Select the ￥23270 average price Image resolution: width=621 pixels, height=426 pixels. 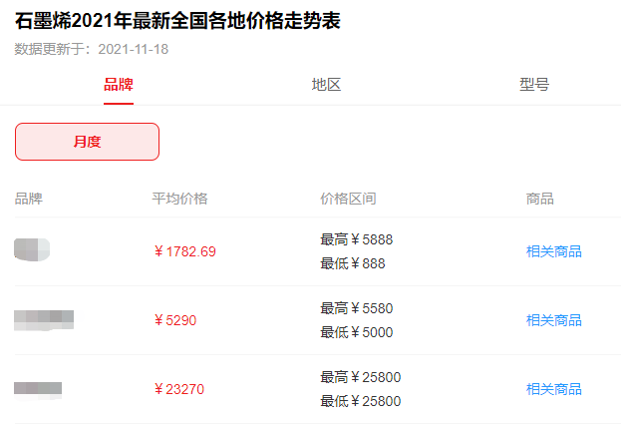tap(178, 389)
